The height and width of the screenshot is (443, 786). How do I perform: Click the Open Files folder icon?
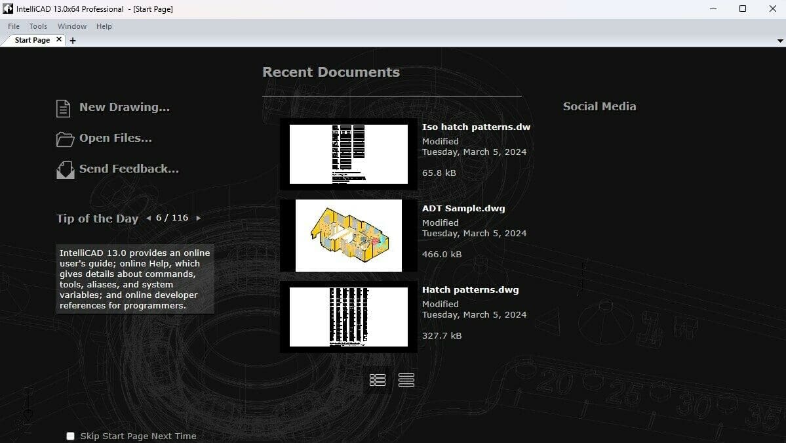(65, 139)
